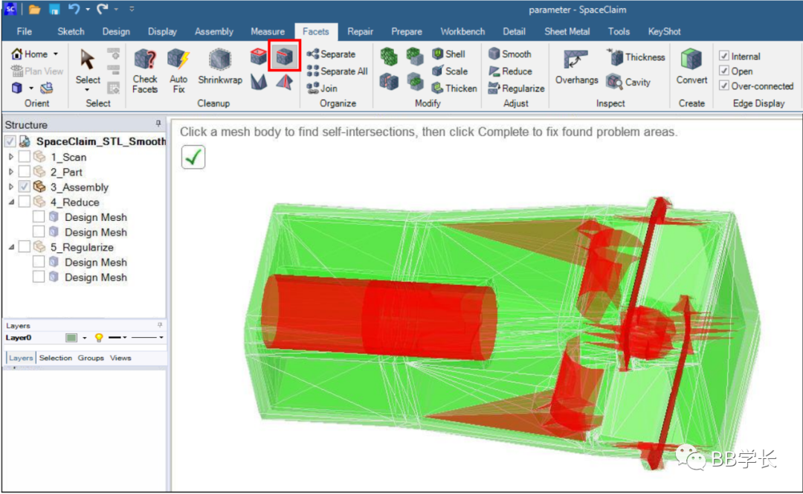Switch to the Measure ribbon tab
This screenshot has height=494, width=803.
(x=268, y=31)
